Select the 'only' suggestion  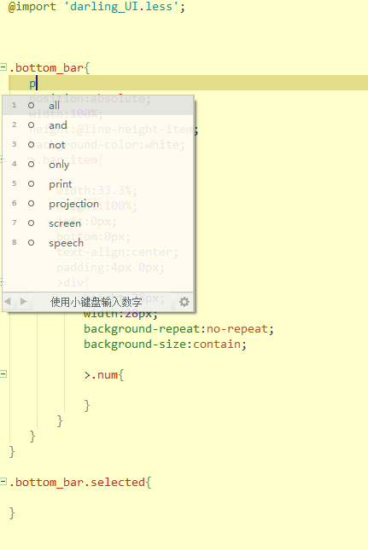coord(98,165)
